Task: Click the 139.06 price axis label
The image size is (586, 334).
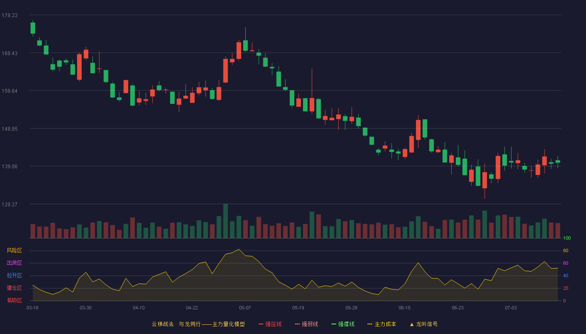Action: [x=10, y=166]
